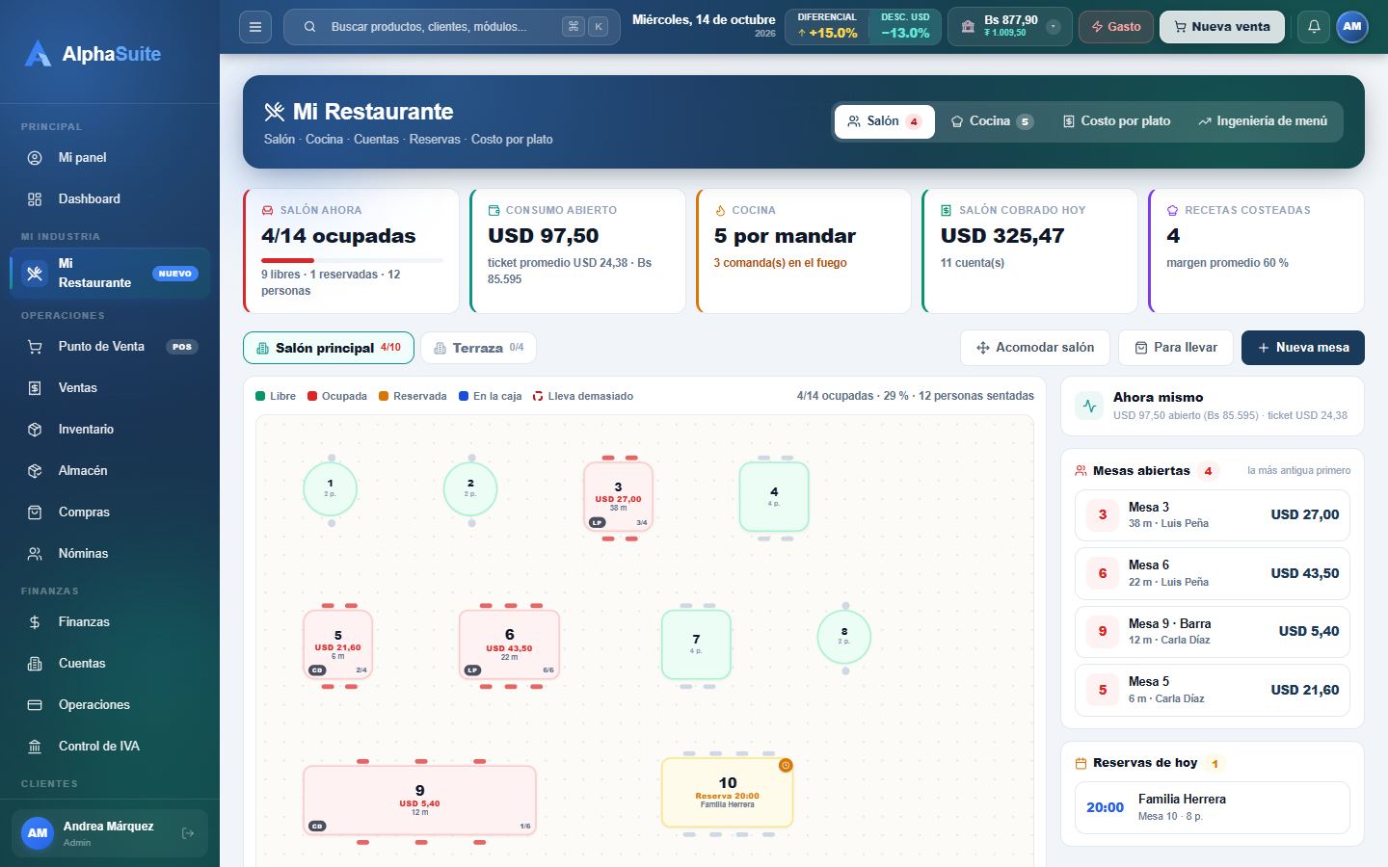Open reserved table 10 on floor plan
1388x867 pixels.
click(x=728, y=793)
